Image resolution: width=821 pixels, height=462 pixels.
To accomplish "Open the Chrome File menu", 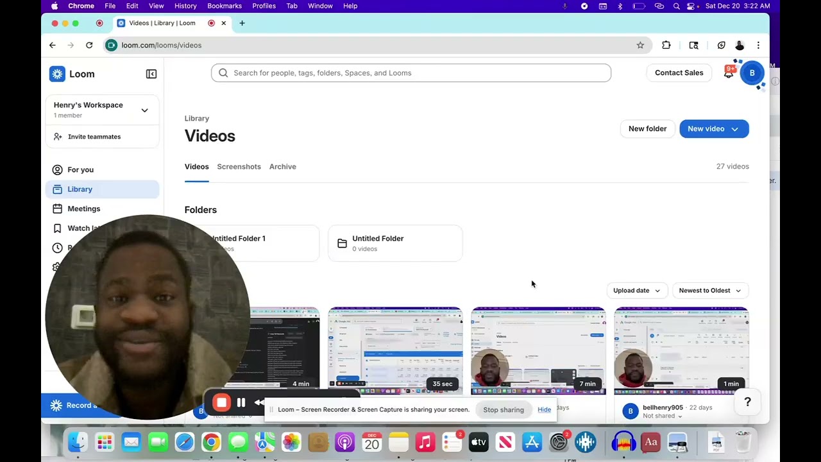I will (110, 6).
